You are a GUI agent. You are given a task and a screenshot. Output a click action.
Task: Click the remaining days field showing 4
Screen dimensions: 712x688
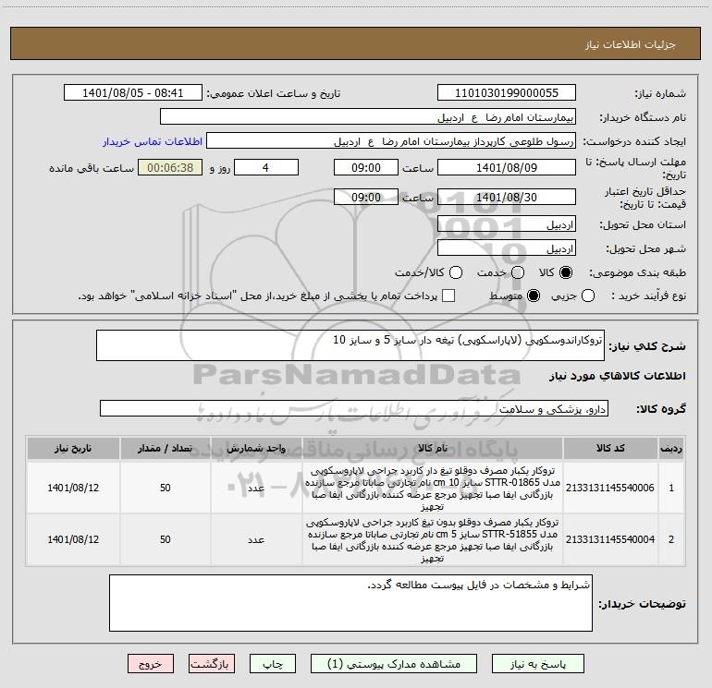pos(266,167)
